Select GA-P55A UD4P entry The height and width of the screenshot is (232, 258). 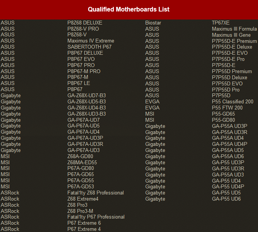point(230,144)
